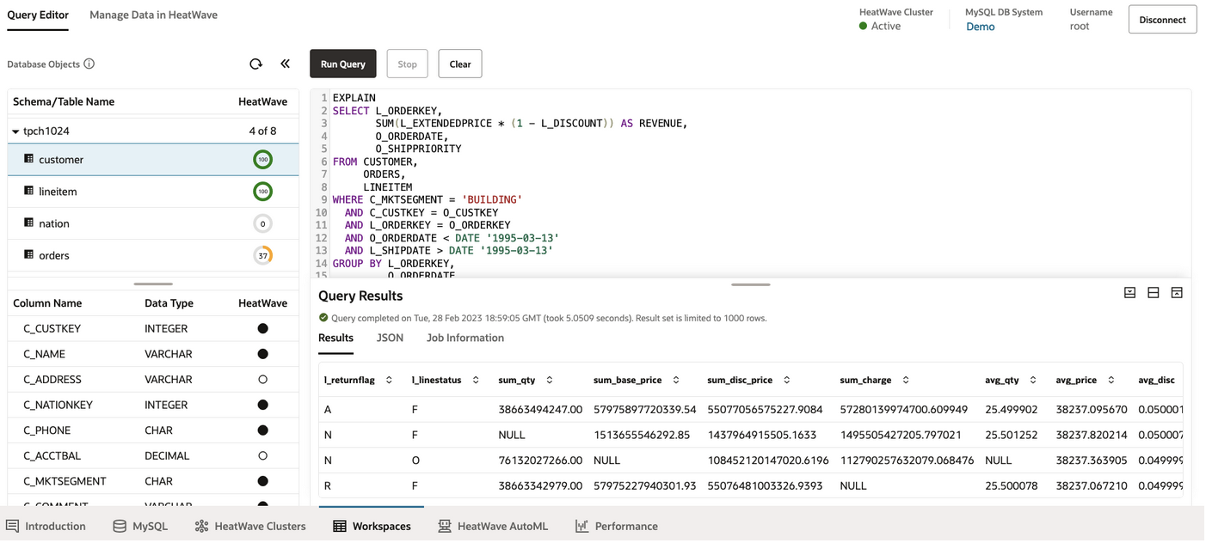Open the Manage Data in HeatWave tab

[x=153, y=15]
